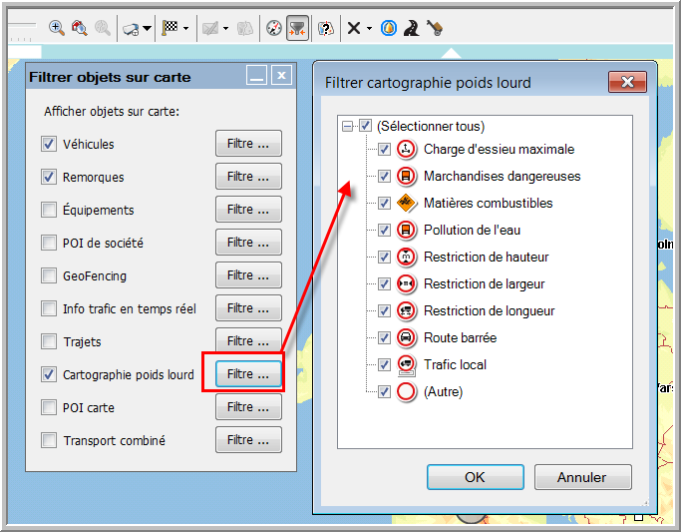Open the Filtre button for Trajets
This screenshot has width=681, height=532.
click(x=248, y=340)
